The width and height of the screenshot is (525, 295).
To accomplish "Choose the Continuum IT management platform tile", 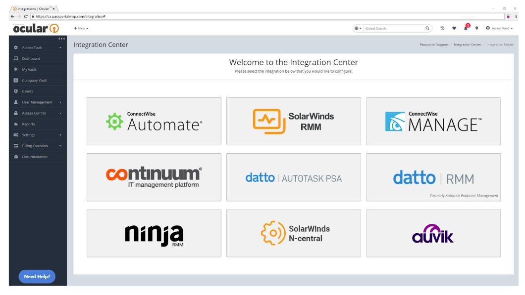I will 154,177.
